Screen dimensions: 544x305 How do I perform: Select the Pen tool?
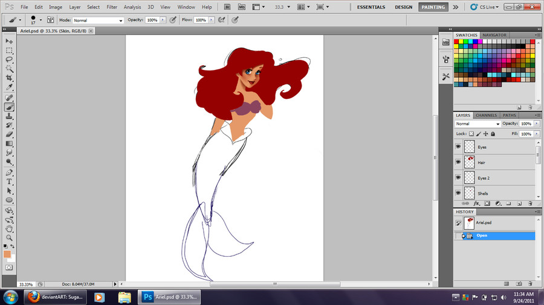(9, 172)
